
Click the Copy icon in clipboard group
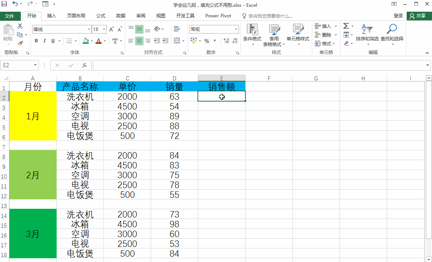(20, 35)
